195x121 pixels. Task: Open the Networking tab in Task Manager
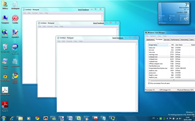point(185,39)
